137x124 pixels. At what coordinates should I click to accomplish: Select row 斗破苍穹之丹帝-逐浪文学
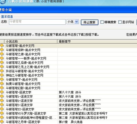(x=68, y=122)
